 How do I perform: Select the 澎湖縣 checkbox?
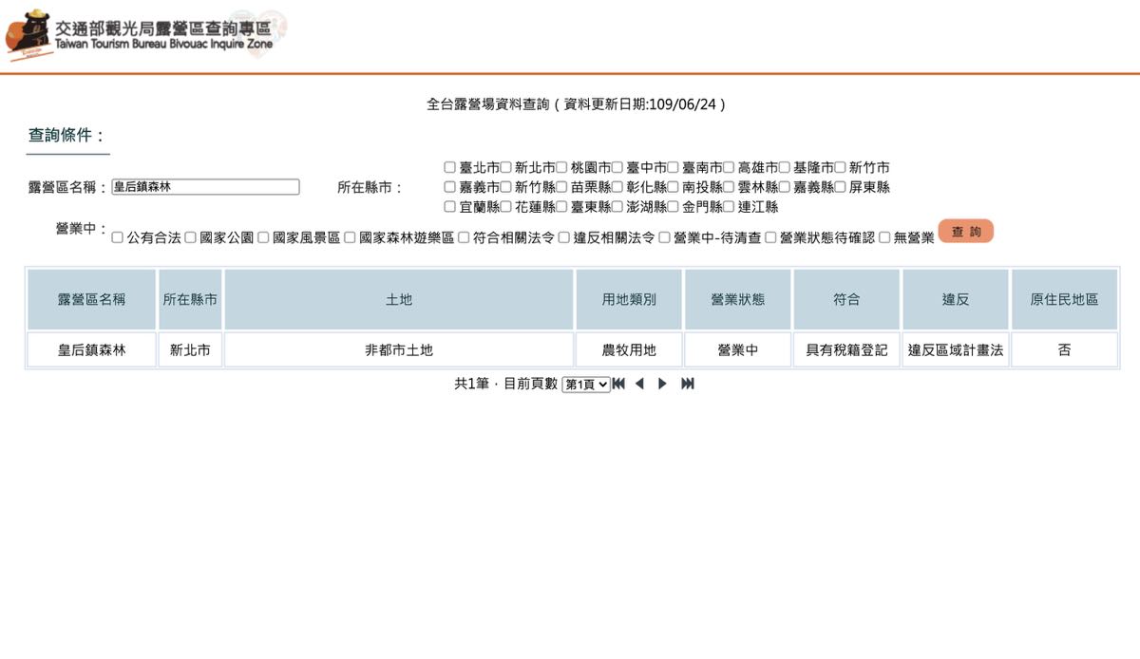point(617,206)
